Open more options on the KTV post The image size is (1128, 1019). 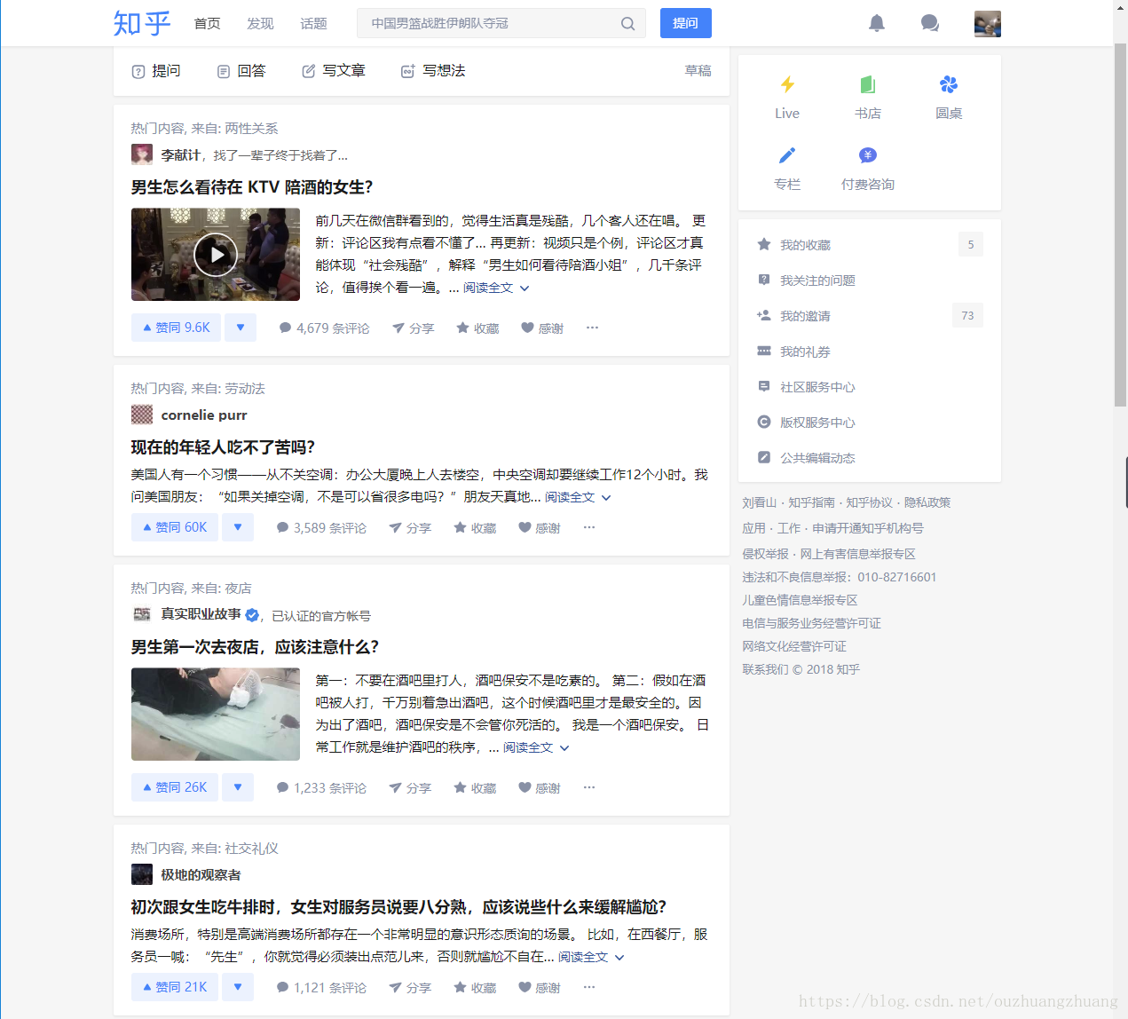[592, 328]
